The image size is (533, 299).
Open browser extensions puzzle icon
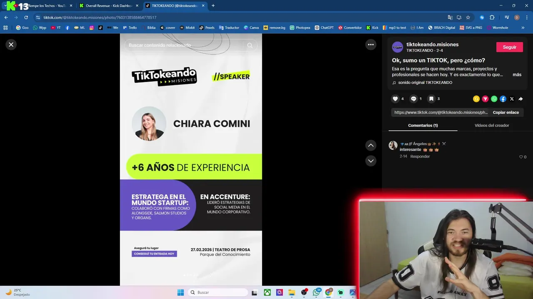492,17
